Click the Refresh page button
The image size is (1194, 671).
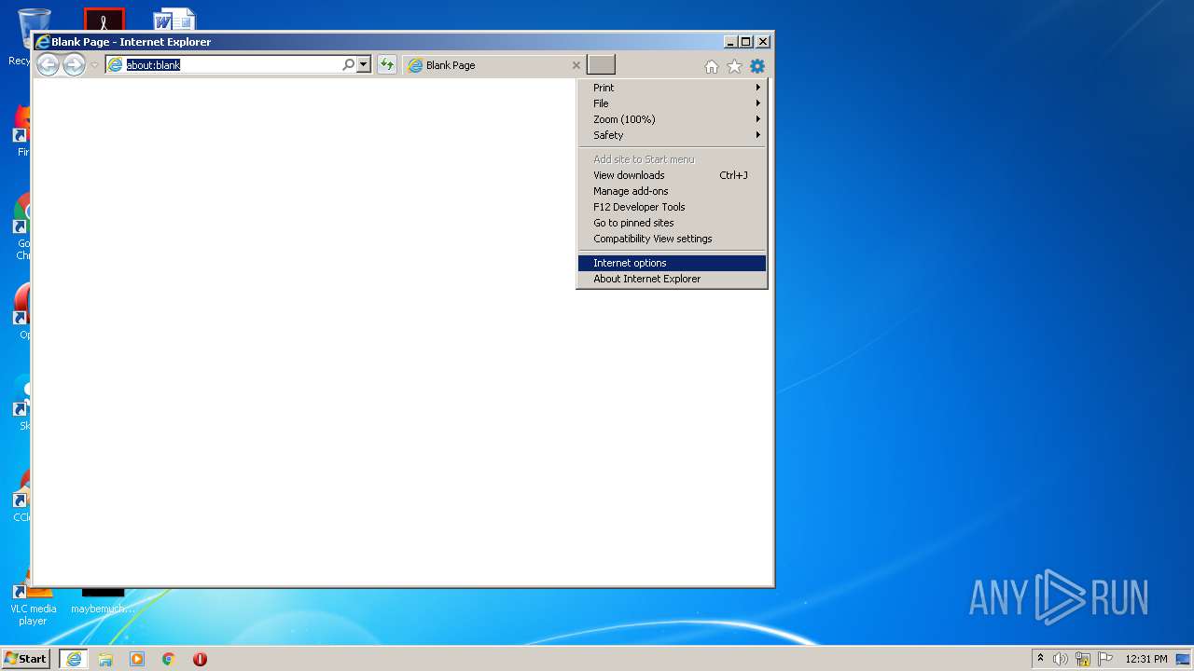(387, 64)
